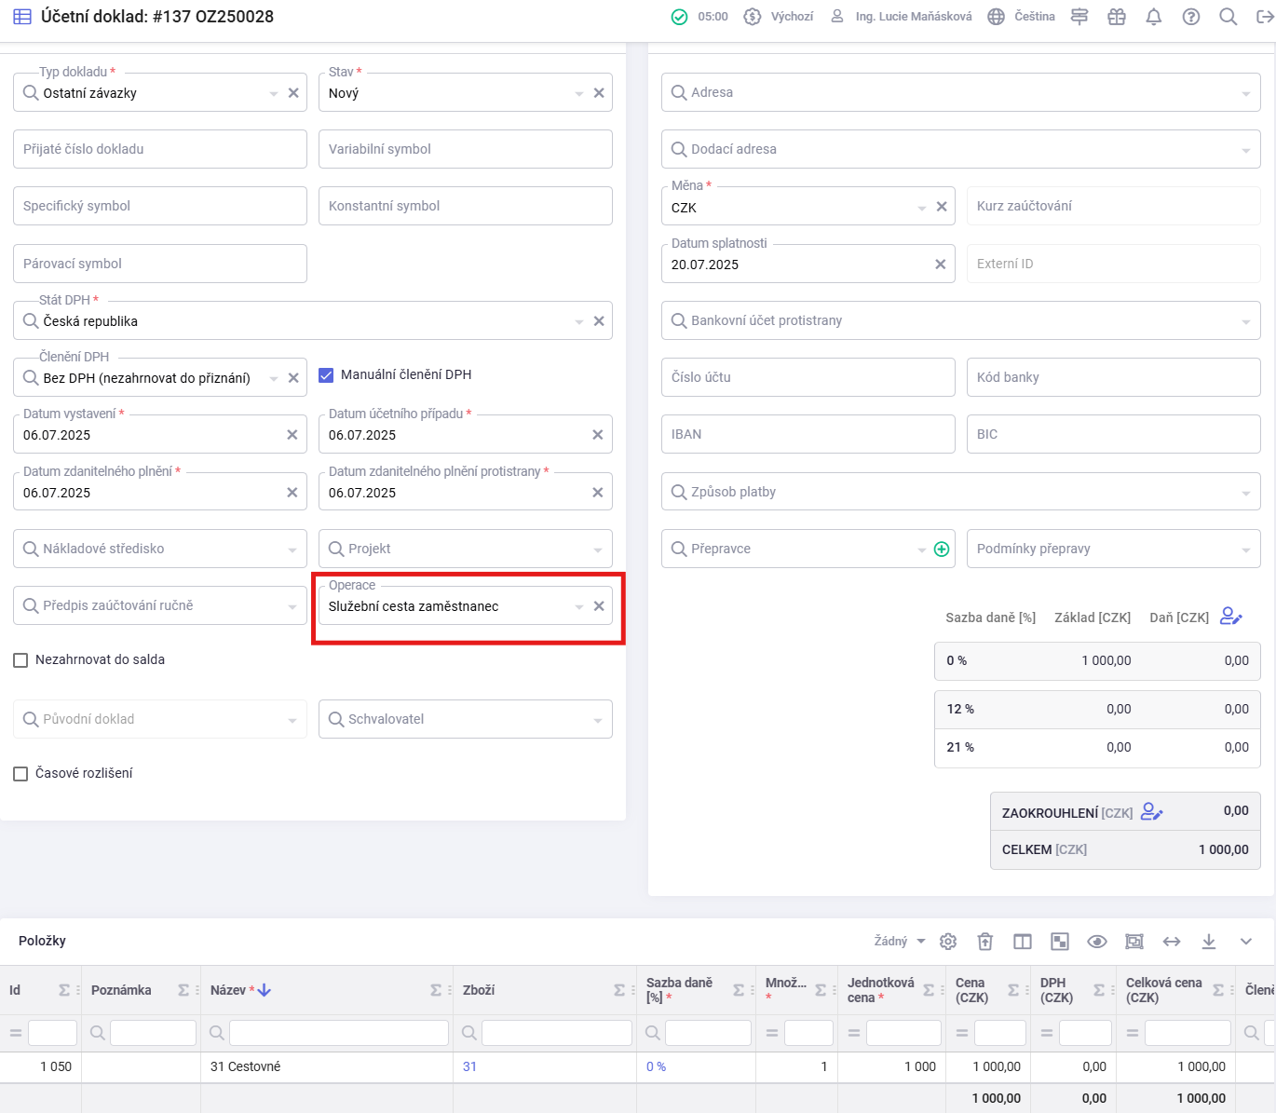Image resolution: width=1276 pixels, height=1113 pixels.
Task: Open Položky settings gear icon
Action: (948, 942)
